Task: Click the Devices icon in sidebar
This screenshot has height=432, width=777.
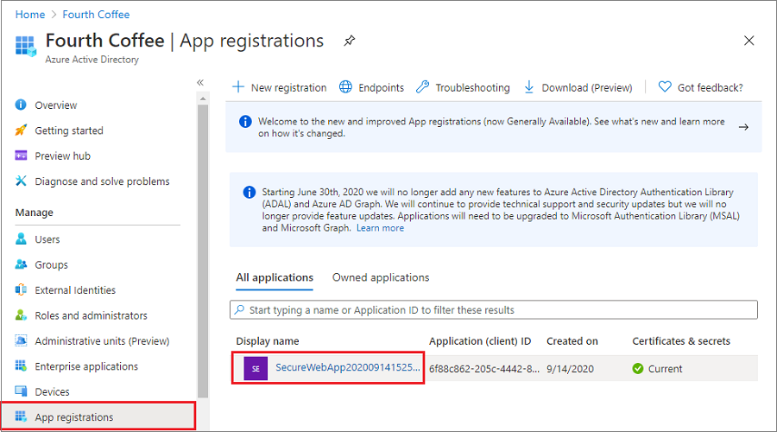Action: point(21,392)
